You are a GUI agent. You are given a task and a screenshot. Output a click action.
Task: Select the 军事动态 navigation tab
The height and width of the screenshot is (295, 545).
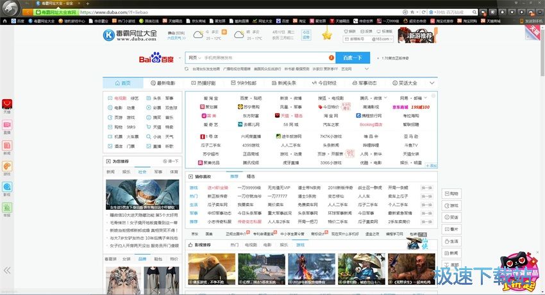point(364,83)
